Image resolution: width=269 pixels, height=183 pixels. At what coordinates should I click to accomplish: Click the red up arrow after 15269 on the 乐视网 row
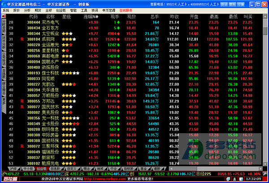pos(118,39)
